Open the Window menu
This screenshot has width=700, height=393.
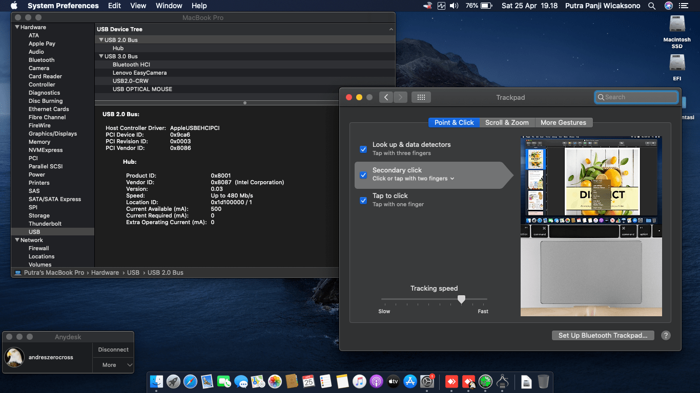click(169, 6)
